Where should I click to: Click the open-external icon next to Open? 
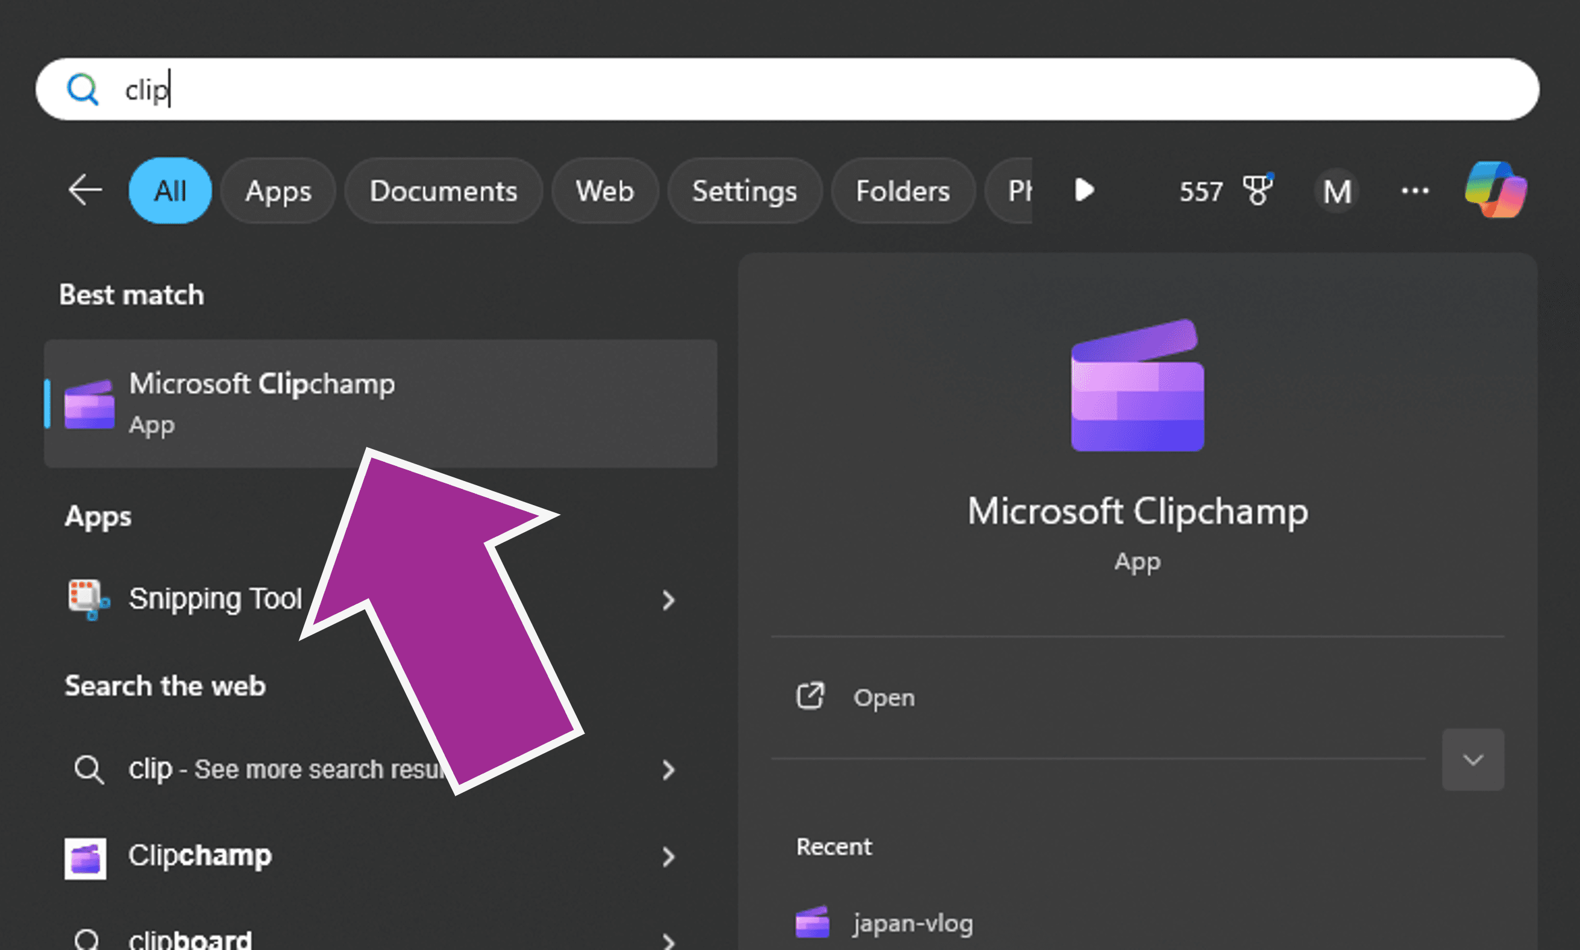(810, 696)
